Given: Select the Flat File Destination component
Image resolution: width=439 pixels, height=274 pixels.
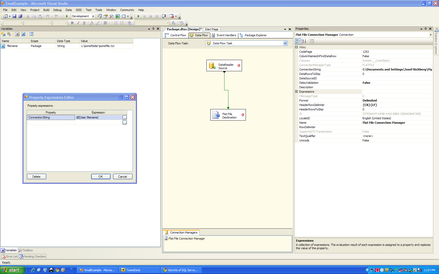Looking at the screenshot, I should point(228,115).
